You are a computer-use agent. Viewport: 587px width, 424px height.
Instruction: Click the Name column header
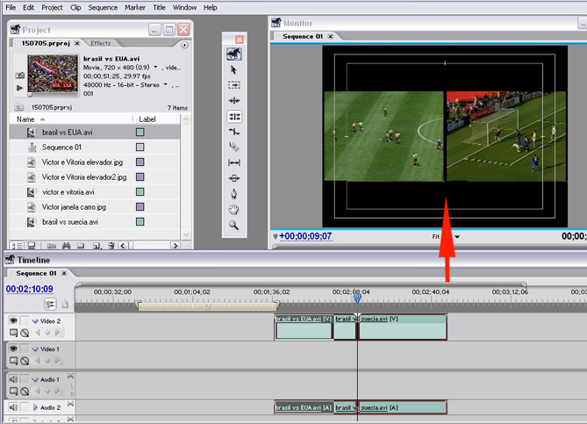[x=26, y=119]
